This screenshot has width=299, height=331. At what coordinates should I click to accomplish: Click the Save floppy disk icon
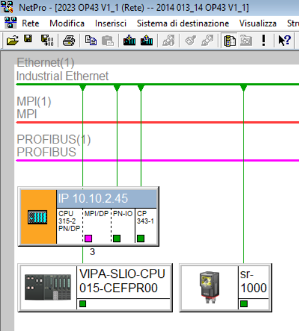point(28,39)
